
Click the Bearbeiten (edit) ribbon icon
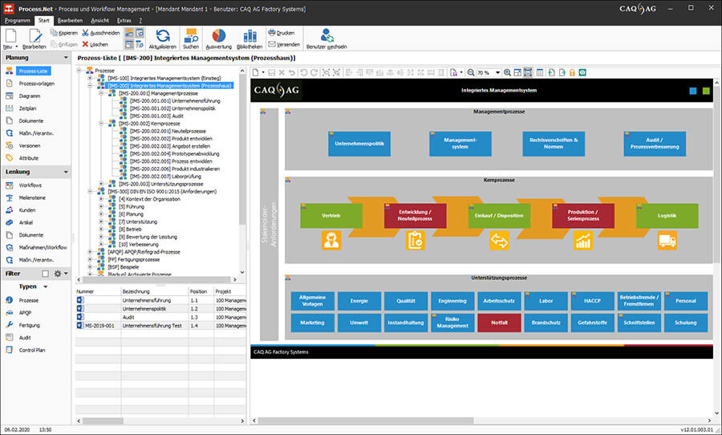34,36
